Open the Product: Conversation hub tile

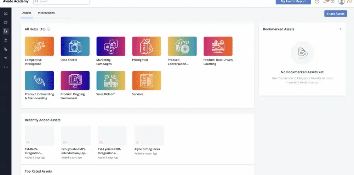182,46
